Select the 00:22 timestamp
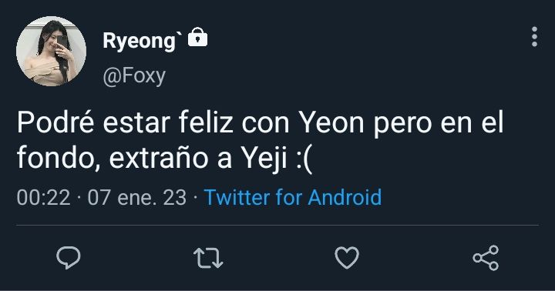This screenshot has width=555, height=291. [x=43, y=197]
